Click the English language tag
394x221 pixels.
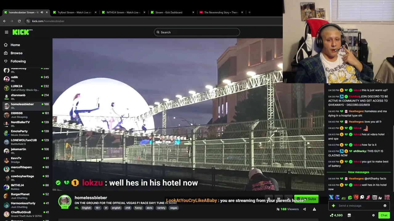pos(86,208)
